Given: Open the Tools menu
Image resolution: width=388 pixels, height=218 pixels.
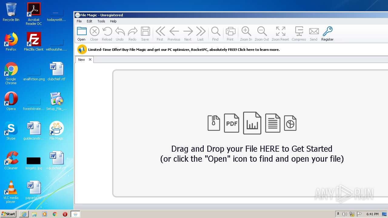Looking at the screenshot, I should [101, 21].
